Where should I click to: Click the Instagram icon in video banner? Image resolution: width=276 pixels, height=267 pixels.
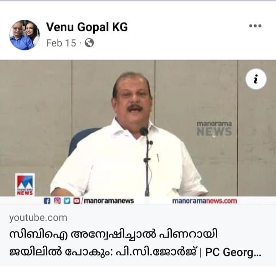click(x=57, y=200)
